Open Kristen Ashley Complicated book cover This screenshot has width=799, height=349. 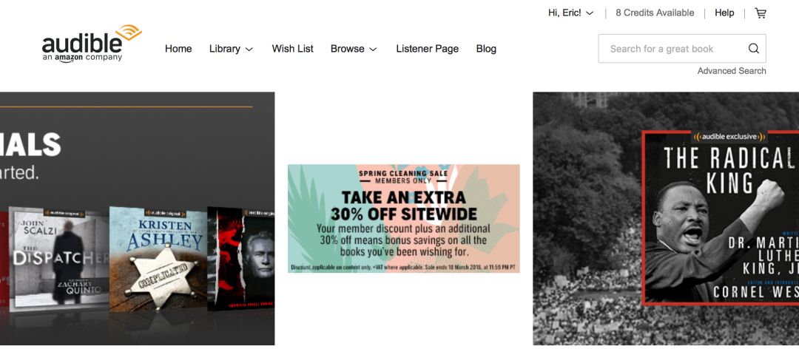pyautogui.click(x=158, y=258)
